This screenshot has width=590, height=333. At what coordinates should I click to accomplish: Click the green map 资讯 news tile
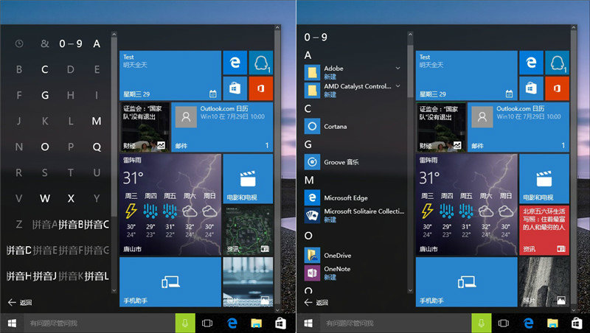[248, 230]
